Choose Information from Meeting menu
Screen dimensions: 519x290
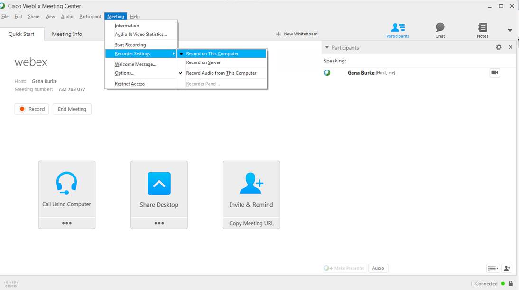(141, 26)
